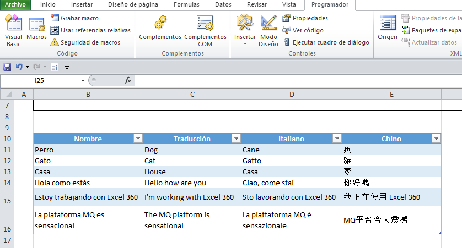Screen dimensions: 462x248
Task: Expand the Insertar controls dropdown
Action: pyautogui.click(x=245, y=43)
